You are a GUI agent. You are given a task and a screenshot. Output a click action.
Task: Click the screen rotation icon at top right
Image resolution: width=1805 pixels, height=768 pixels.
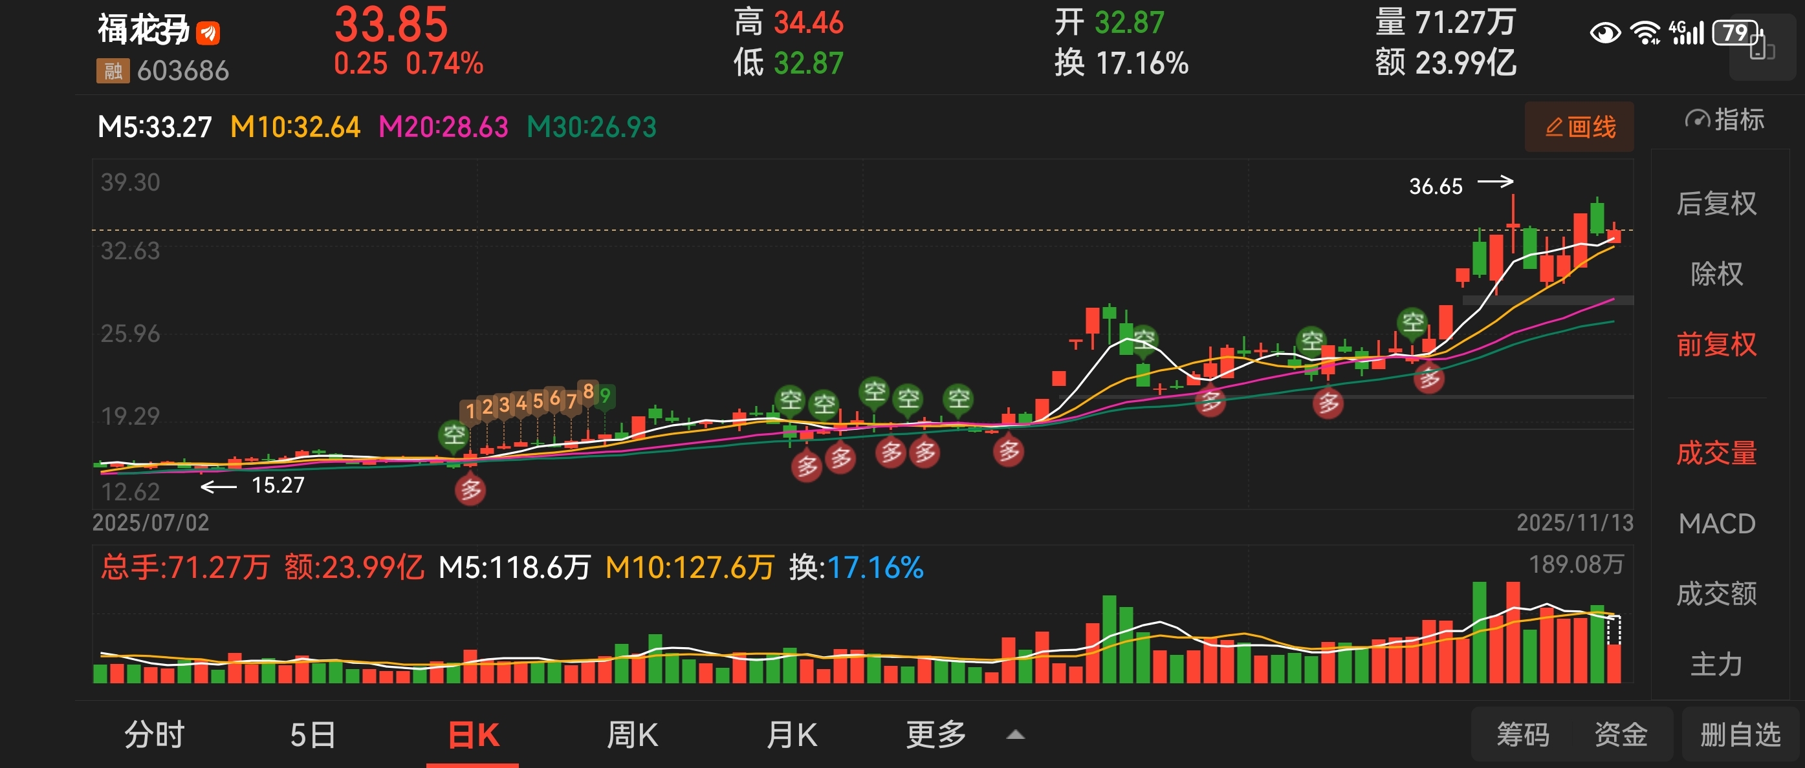click(1762, 49)
